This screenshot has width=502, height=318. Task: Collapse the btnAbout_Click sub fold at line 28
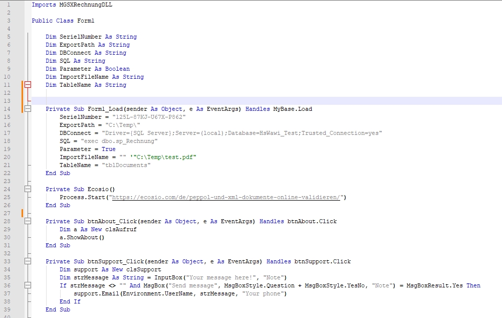tap(28, 221)
